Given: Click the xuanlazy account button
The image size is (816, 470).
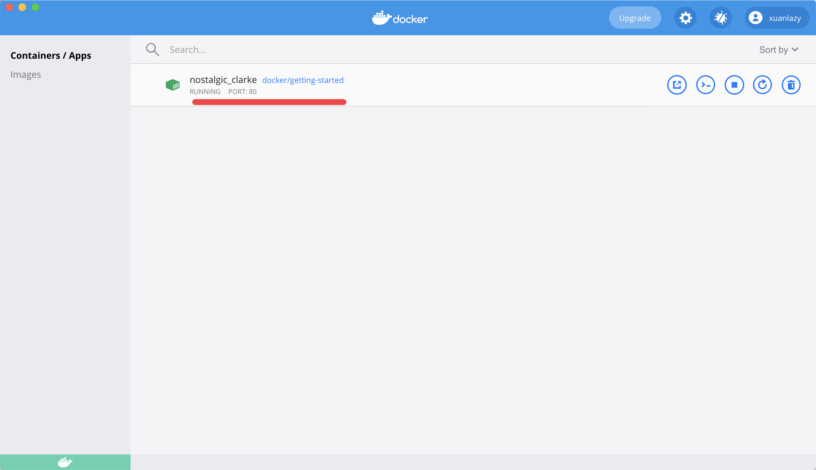Looking at the screenshot, I should (x=777, y=18).
